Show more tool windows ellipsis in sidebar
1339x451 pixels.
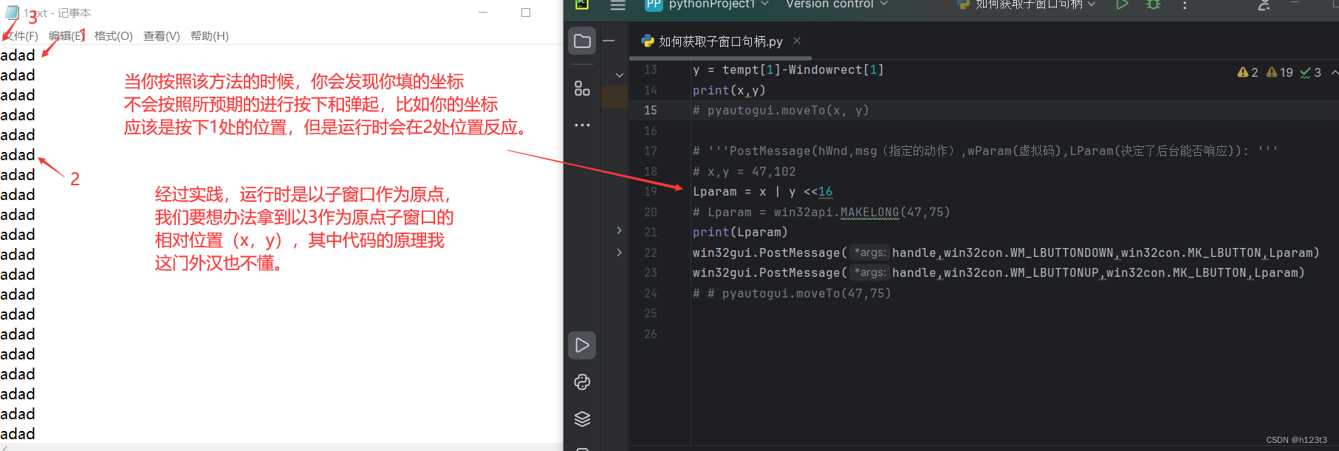(582, 125)
